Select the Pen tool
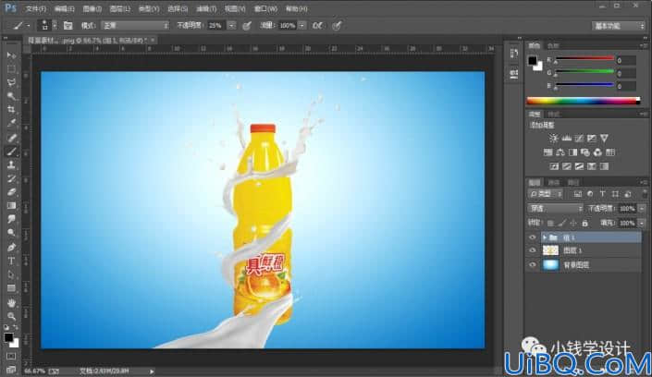 tap(11, 248)
